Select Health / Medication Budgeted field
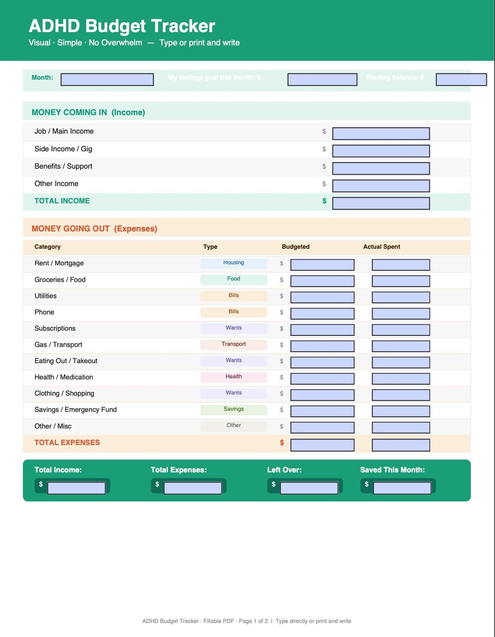The width and height of the screenshot is (495, 637). tap(322, 379)
